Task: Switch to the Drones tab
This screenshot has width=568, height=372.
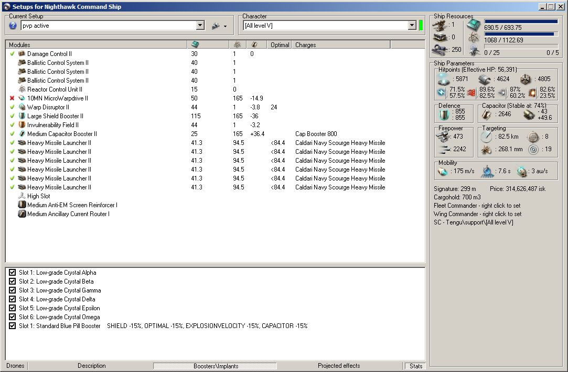Action: click(x=16, y=366)
